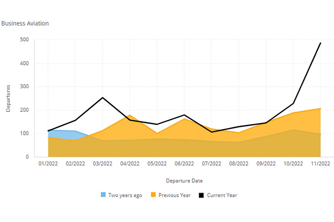
Task: Click the black Current Year legend swatch
Action: coord(202,195)
